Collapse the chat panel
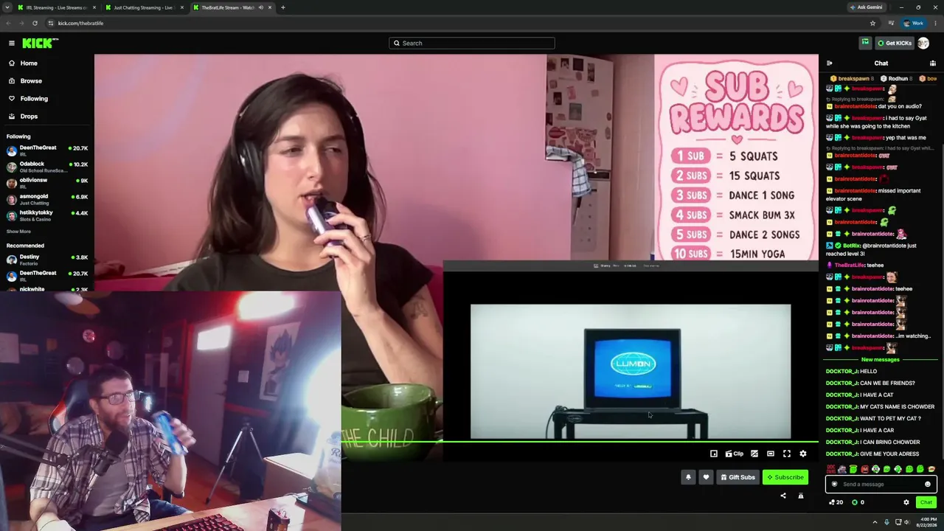 [829, 63]
